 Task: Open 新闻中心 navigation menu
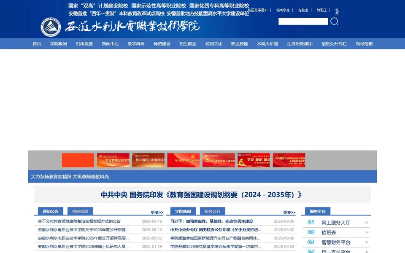[x=110, y=43]
